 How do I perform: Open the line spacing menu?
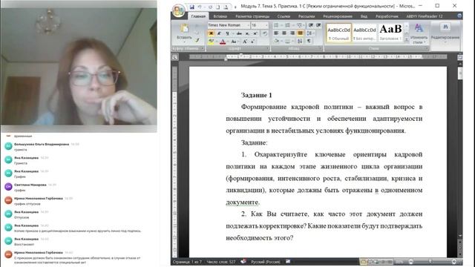pos(310,33)
